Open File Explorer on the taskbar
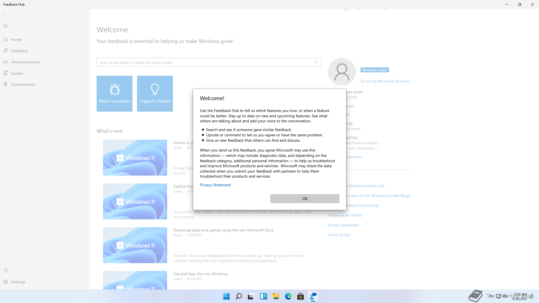Screen dimensions: 539x303 tap(276, 296)
